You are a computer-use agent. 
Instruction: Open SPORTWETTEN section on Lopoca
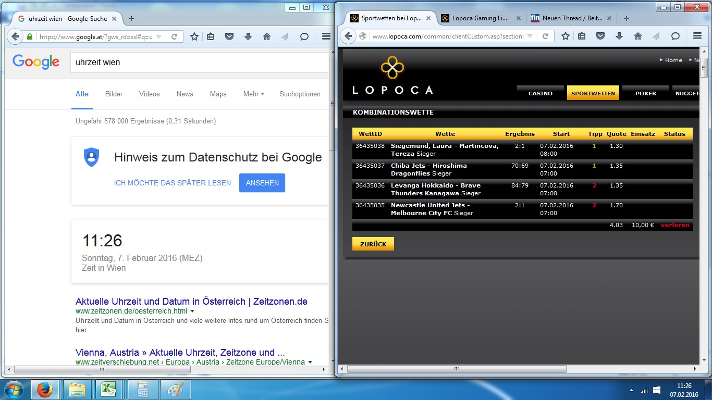(x=593, y=93)
